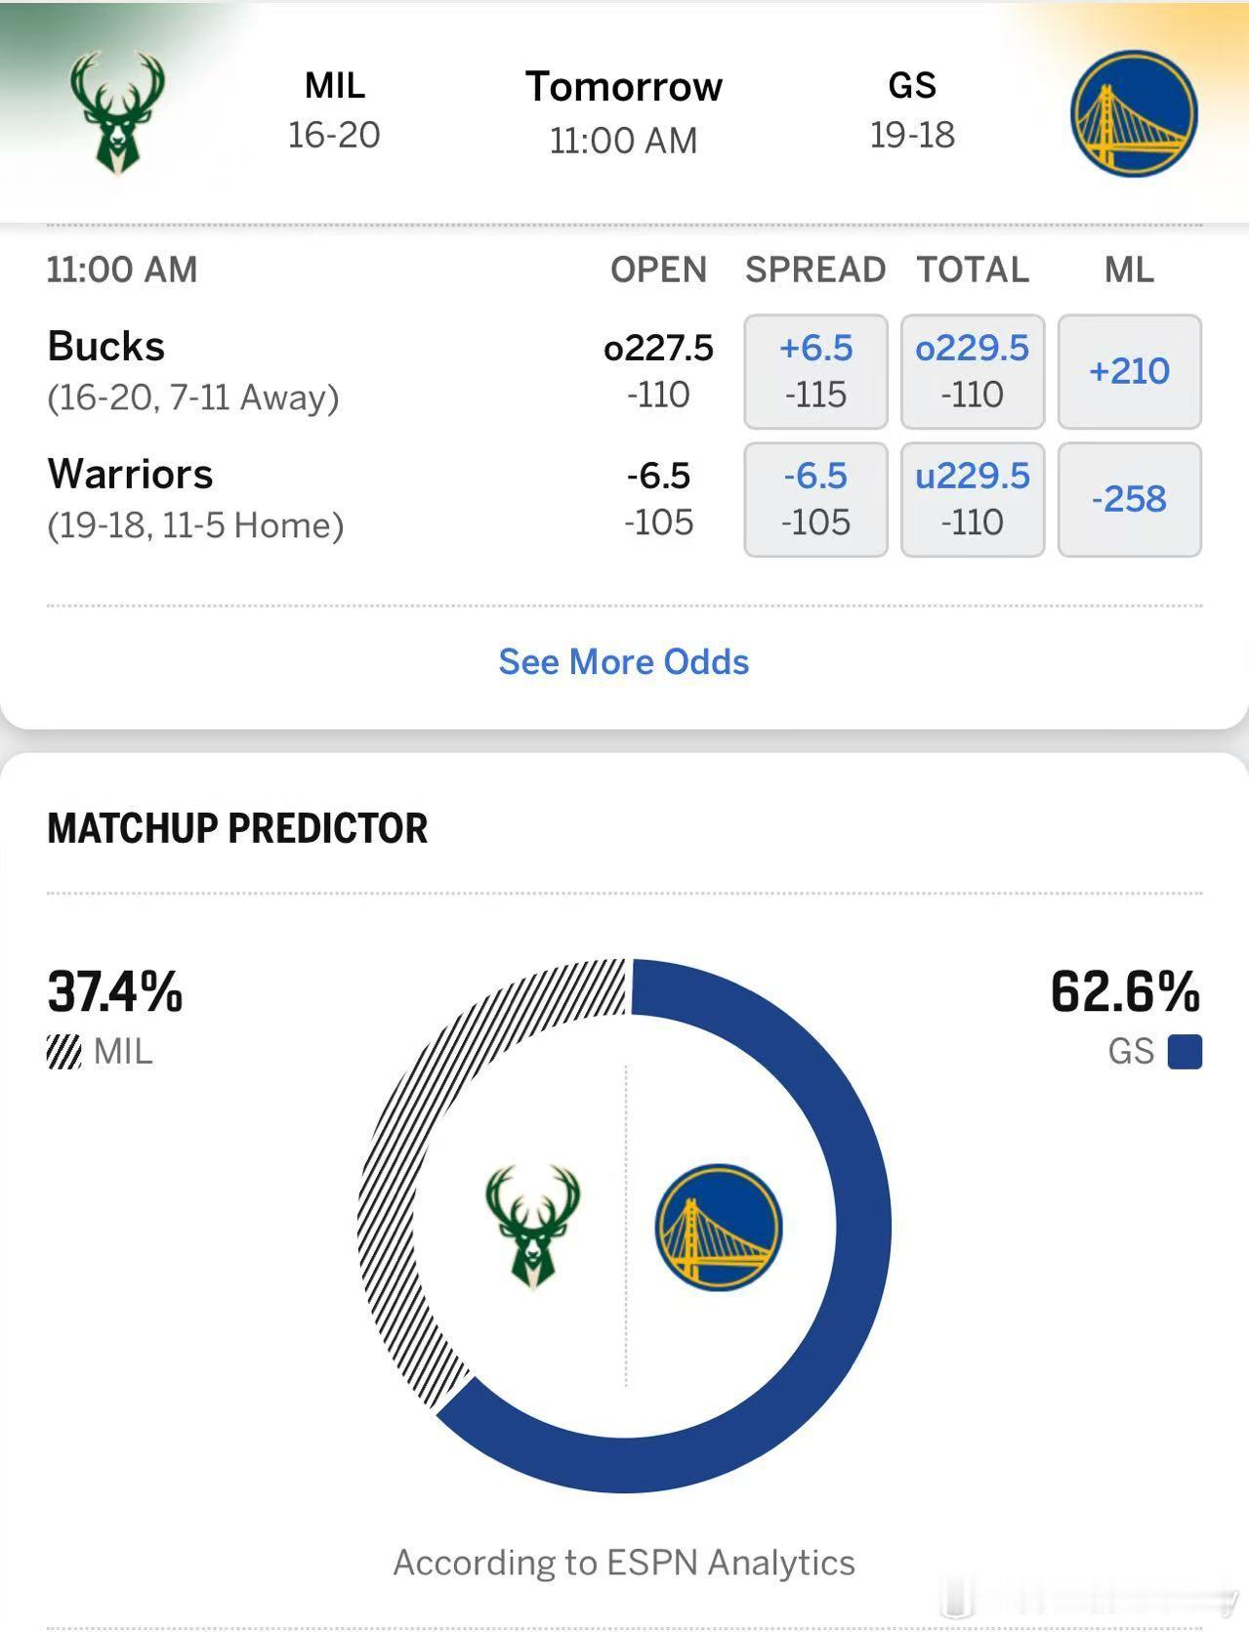Tap the GS team abbreviation

pyautogui.click(x=912, y=86)
